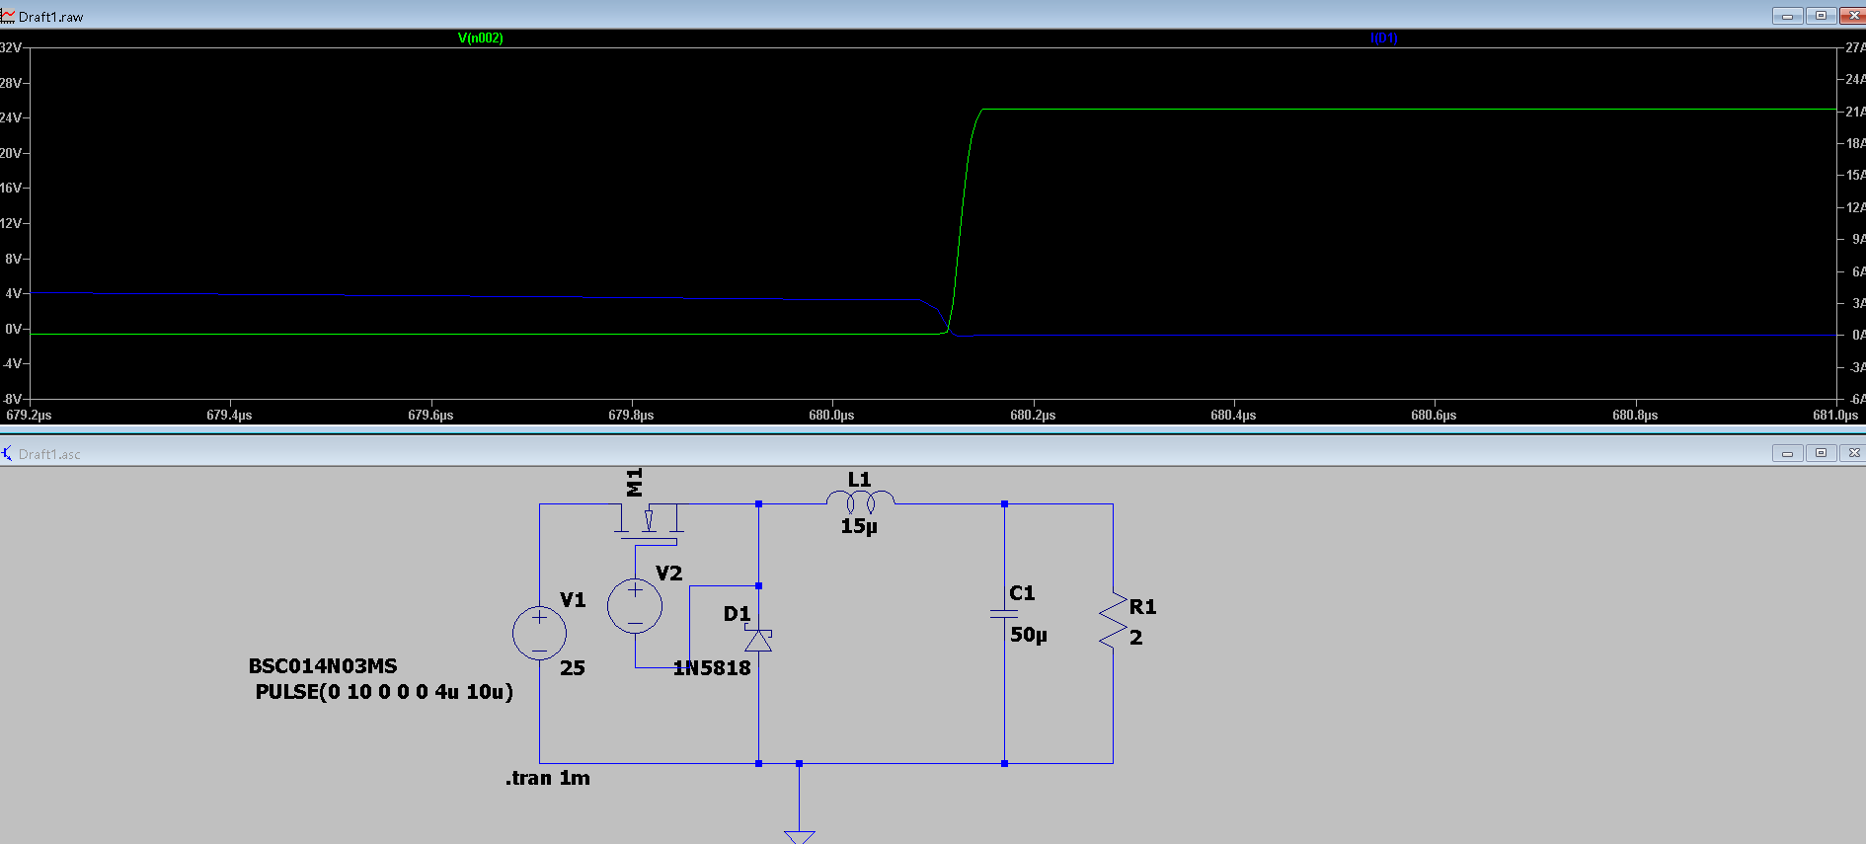Select the V1 voltage source circle

click(540, 633)
